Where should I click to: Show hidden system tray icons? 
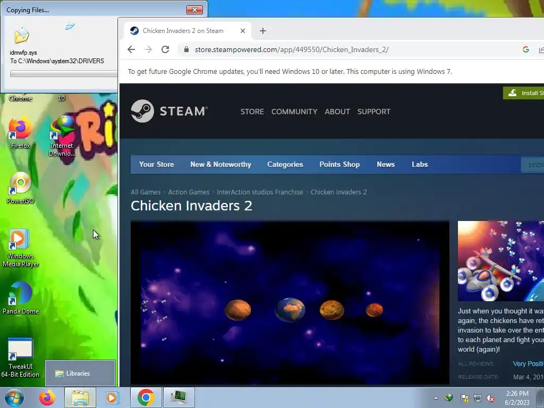pos(436,398)
